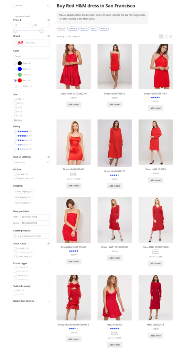Click the price slider minimum handle
Screen dimensions: 184x352
coord(15,31)
